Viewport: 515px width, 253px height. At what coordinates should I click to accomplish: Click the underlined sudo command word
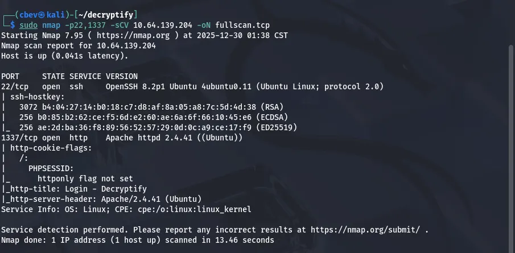coord(28,26)
